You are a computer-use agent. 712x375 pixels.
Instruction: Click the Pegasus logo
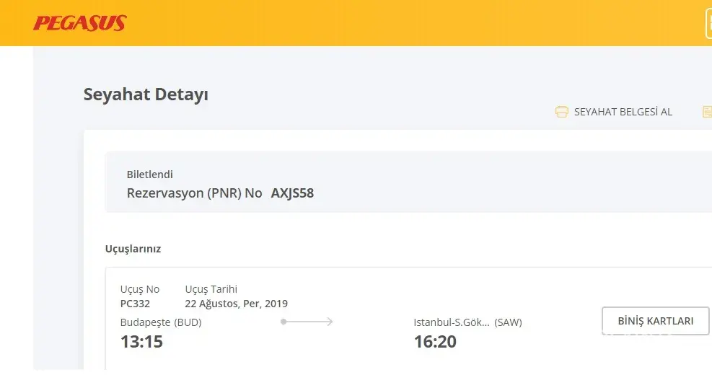[x=79, y=24]
